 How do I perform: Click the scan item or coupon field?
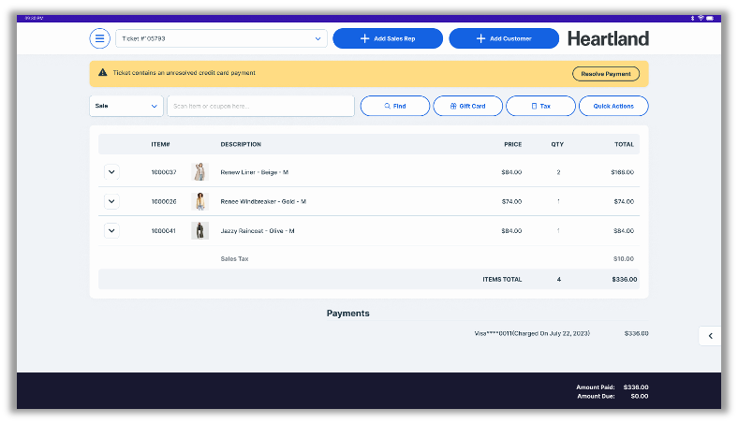tap(260, 107)
